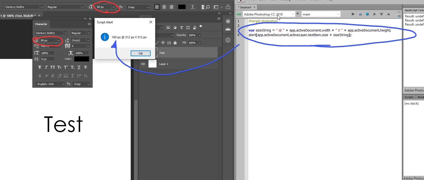424x180 pixels.
Task: Apply Small Caps in Character panel
Action: pyautogui.click(x=59, y=67)
